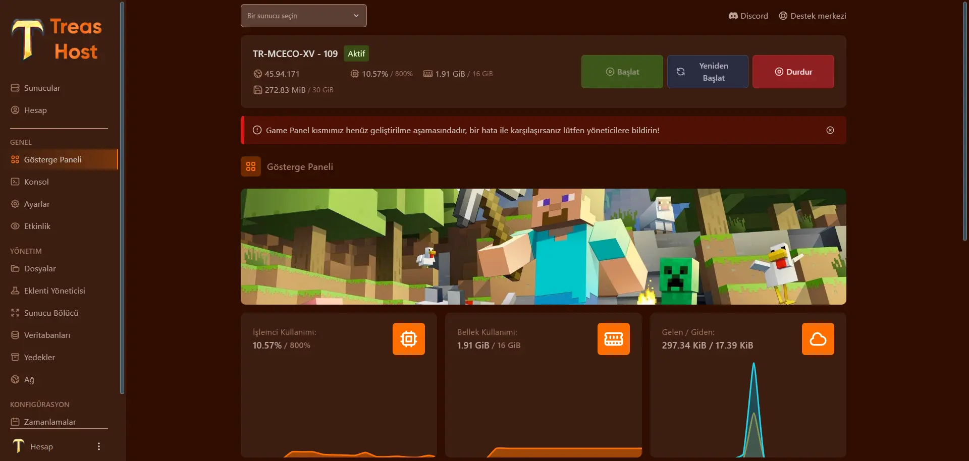
Task: Click the Etkinlik eye icon
Action: [x=15, y=226]
